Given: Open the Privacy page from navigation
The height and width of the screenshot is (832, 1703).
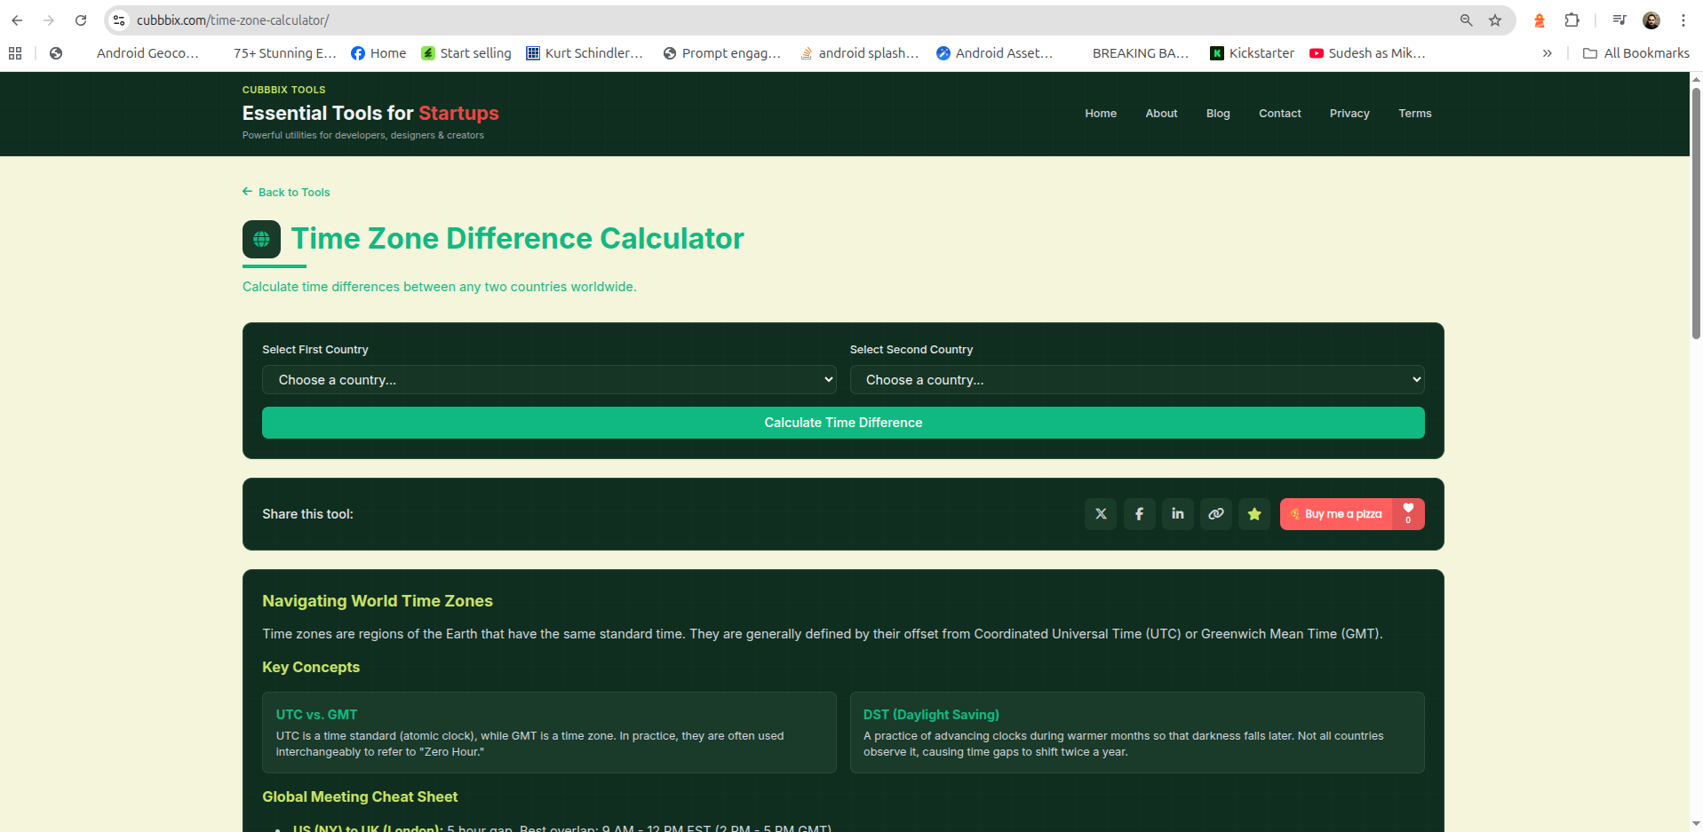Looking at the screenshot, I should coord(1349,114).
